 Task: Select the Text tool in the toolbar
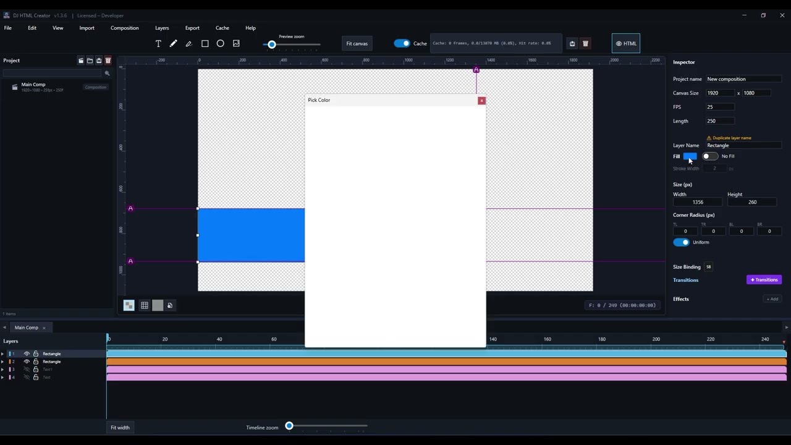[158, 43]
